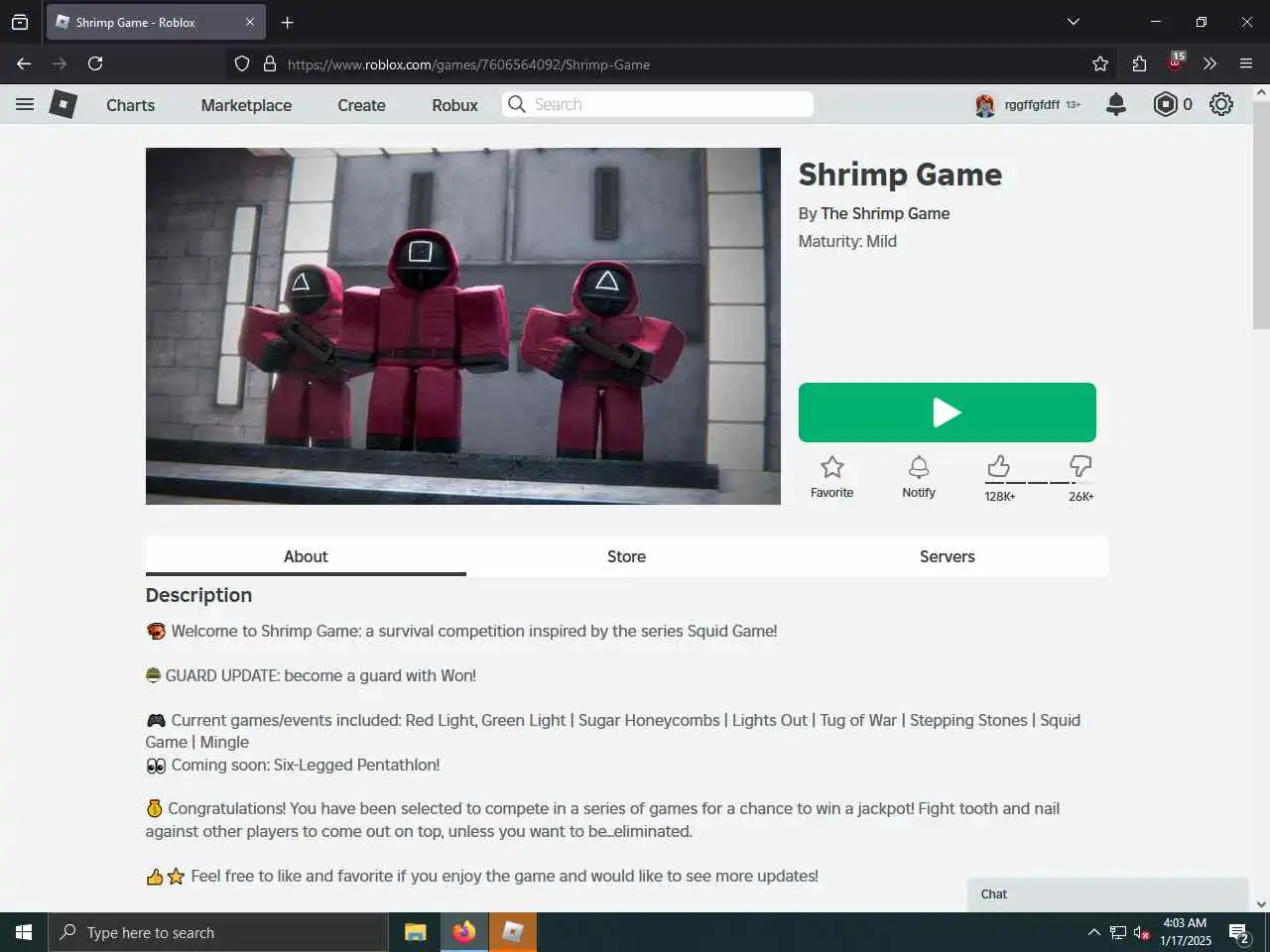Screen dimensions: 1270x952
Task: Go to Roblox home via logo
Action: 63,104
